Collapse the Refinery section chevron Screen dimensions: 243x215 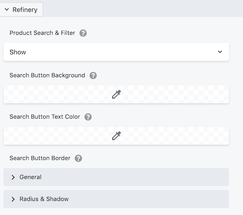[x=7, y=9]
